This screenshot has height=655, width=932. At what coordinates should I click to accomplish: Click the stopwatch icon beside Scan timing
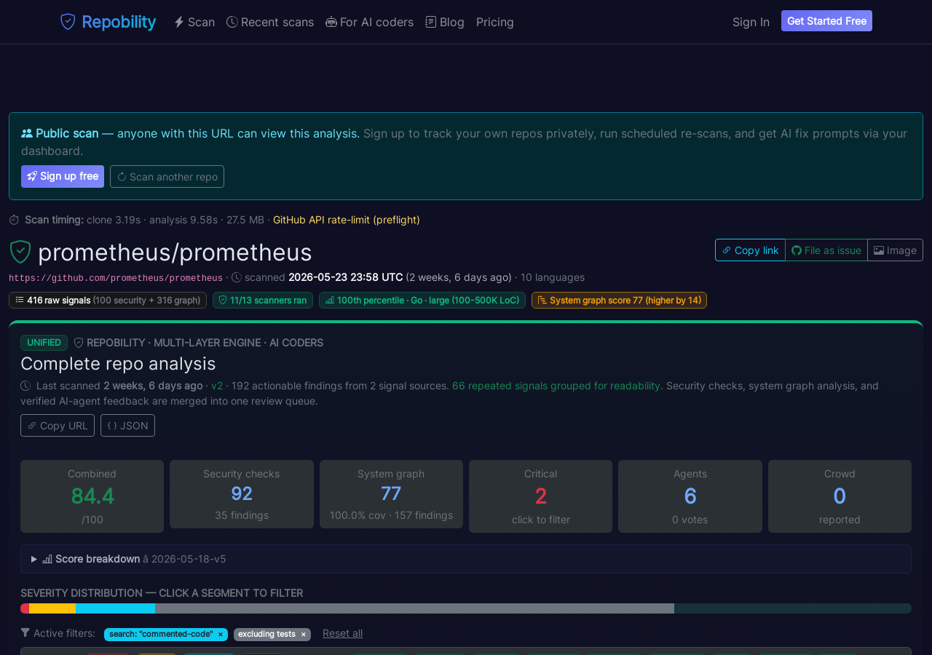click(14, 220)
